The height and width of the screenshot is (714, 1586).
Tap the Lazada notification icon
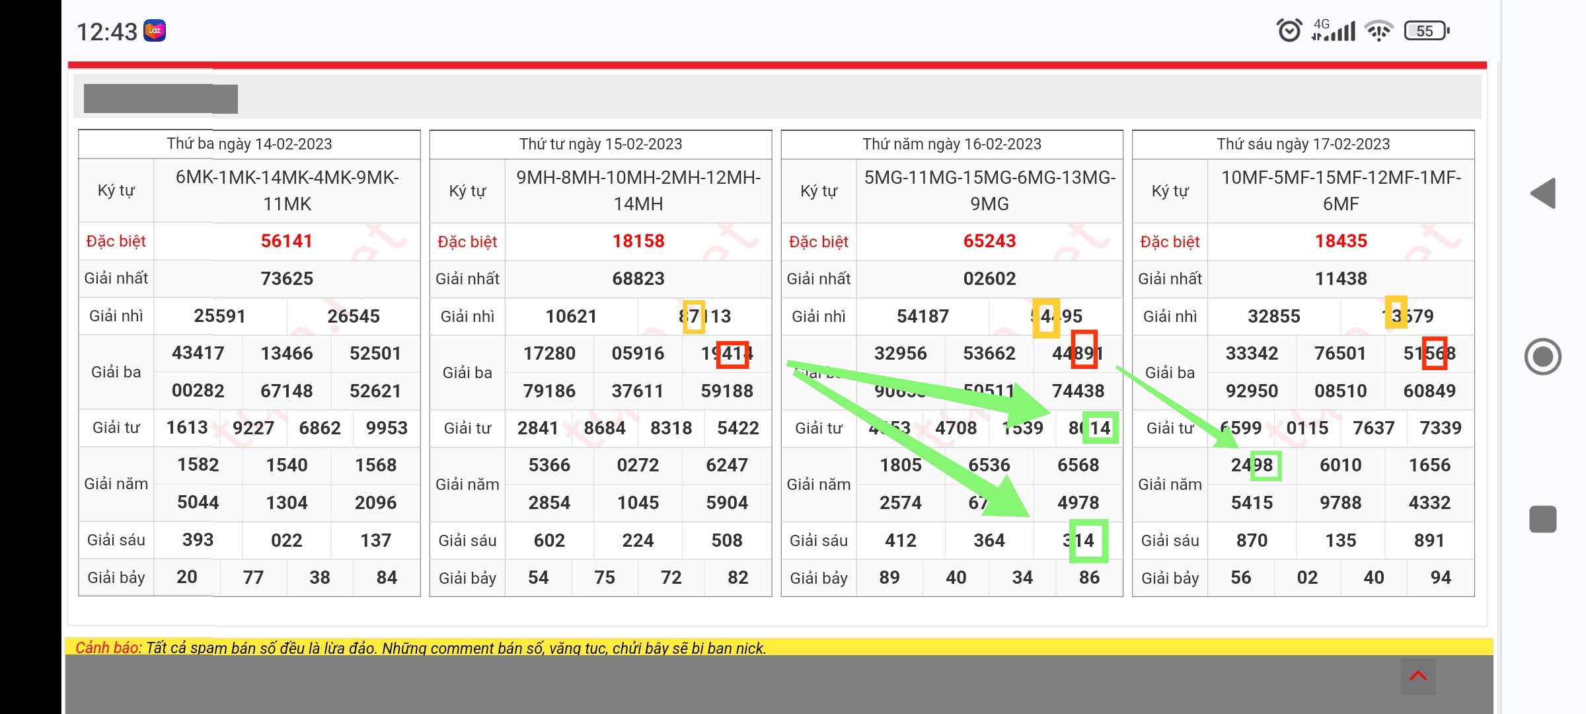click(x=155, y=30)
